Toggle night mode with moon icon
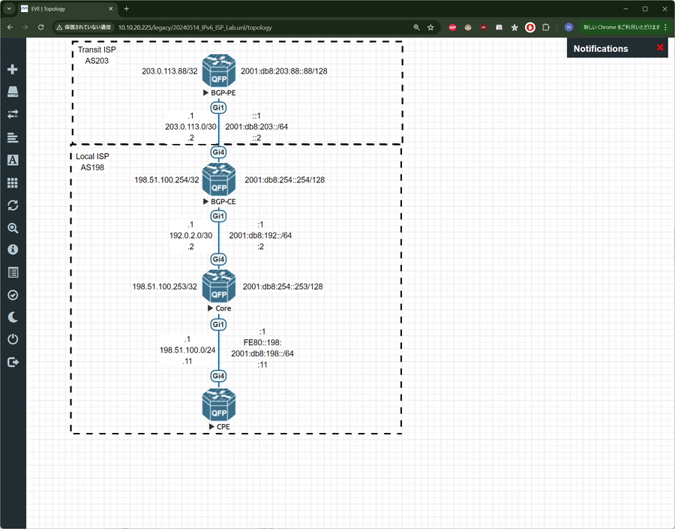 (x=13, y=317)
